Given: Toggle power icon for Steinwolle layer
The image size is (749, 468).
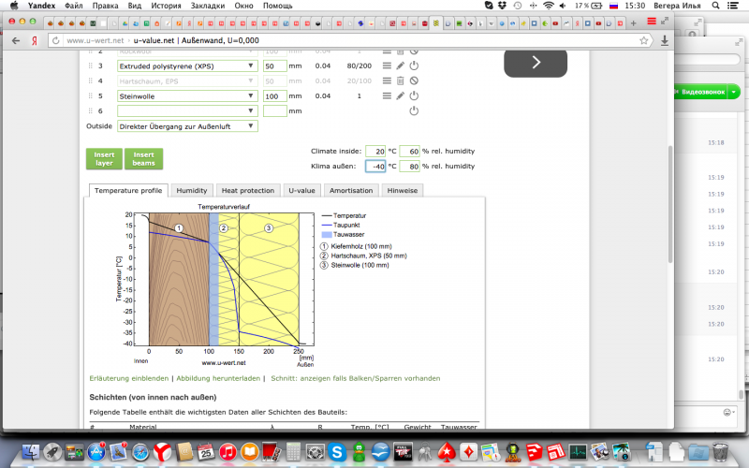Looking at the screenshot, I should (414, 96).
